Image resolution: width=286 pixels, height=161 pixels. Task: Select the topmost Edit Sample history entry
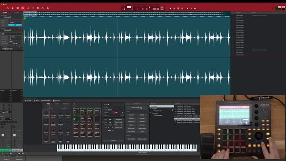pos(240,18)
